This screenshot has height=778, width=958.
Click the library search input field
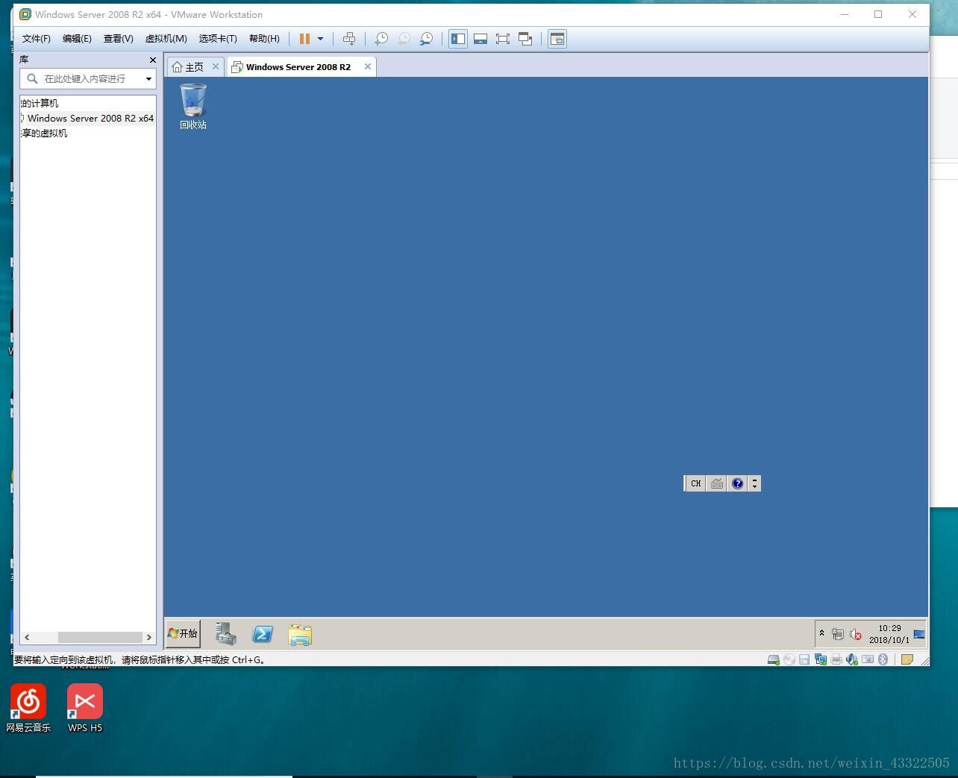tap(84, 78)
